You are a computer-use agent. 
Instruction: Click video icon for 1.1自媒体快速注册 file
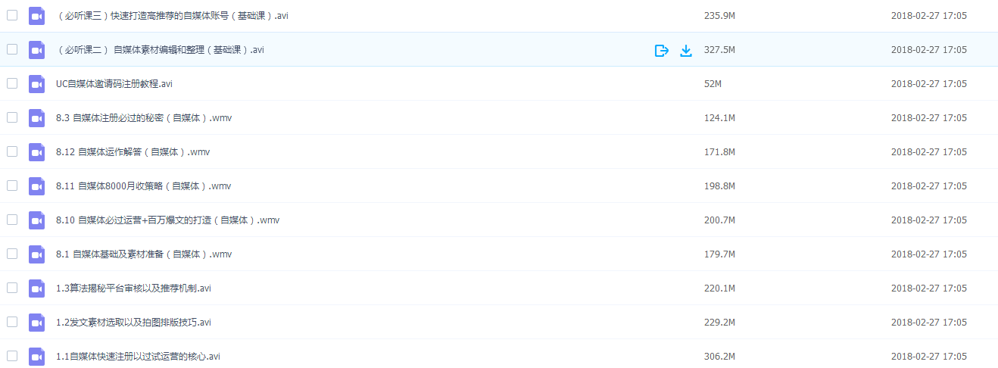click(37, 357)
